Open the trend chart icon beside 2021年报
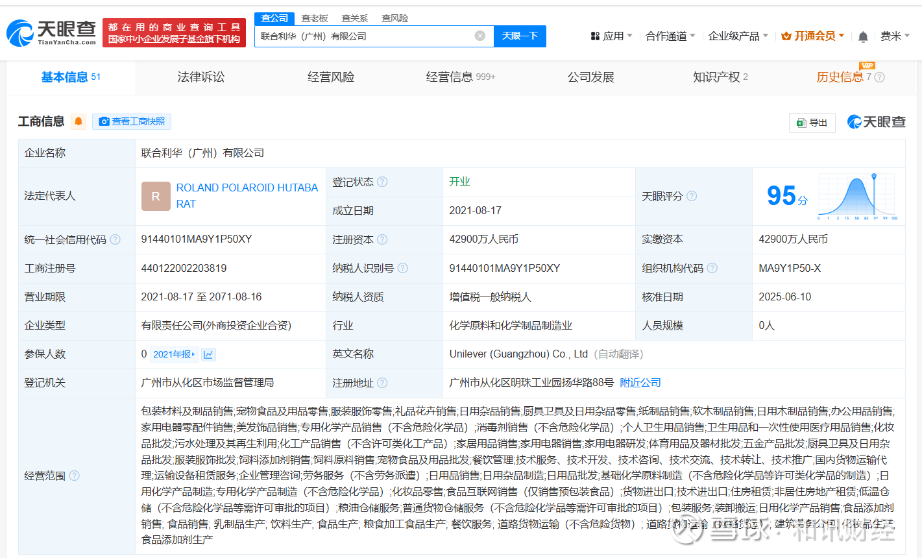This screenshot has height=558, width=922. tap(208, 354)
